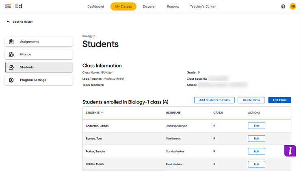The height and width of the screenshot is (171, 301).
Task: Click the Delete Class button
Action: [251, 100]
